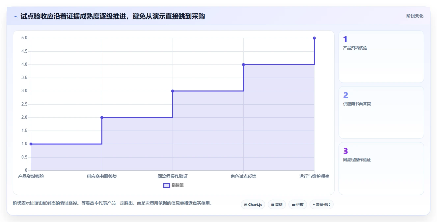437x222 pixels.
Task: Open card 1 产品资料核验
Action: click(x=381, y=57)
